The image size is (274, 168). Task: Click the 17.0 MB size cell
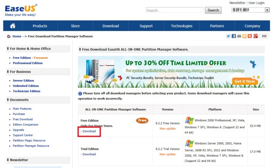[255, 152]
